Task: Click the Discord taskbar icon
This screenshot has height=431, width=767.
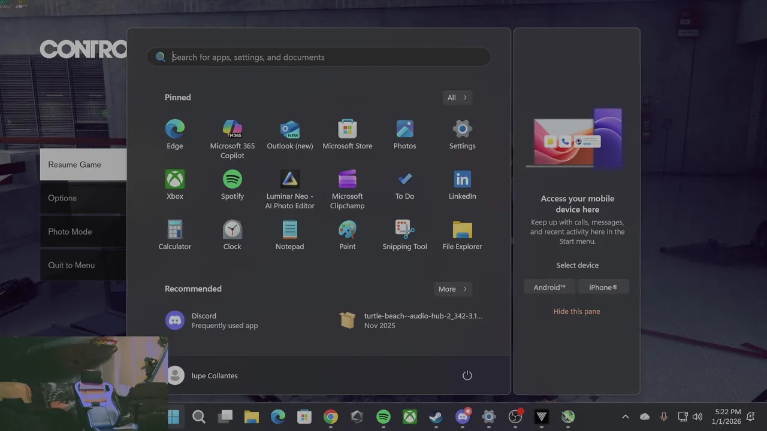Action: click(x=463, y=417)
